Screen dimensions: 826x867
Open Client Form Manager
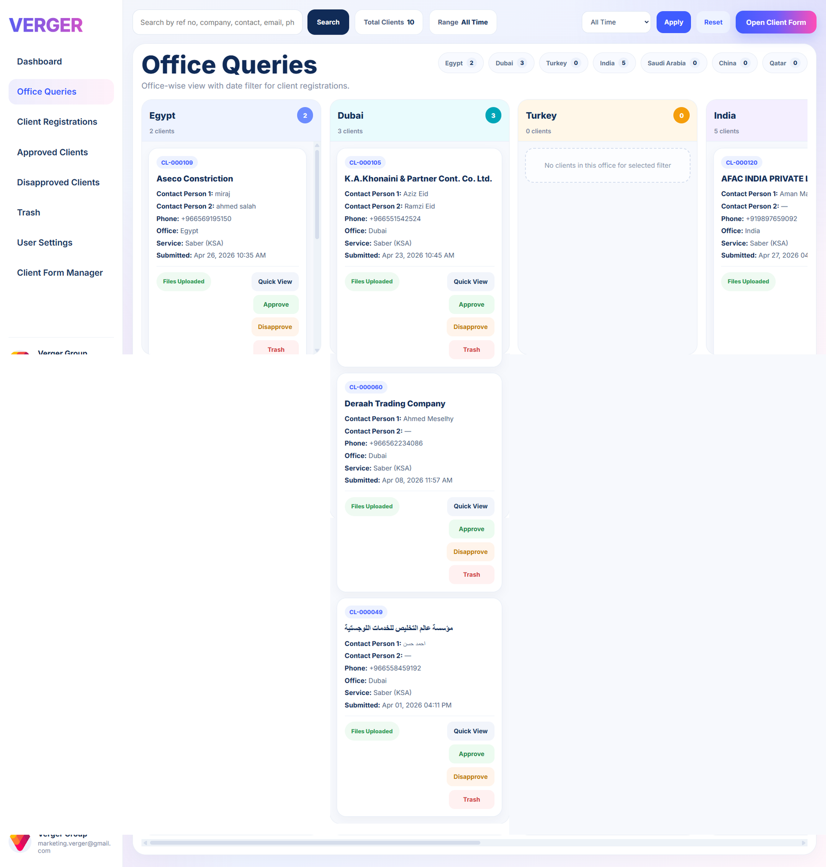61,273
